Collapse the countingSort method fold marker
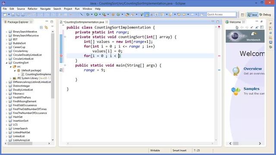The width and height of the screenshot is (276, 155). (x=65, y=37)
